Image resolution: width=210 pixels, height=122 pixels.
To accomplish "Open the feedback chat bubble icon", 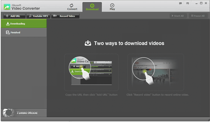I will pyautogui.click(x=180, y=3).
